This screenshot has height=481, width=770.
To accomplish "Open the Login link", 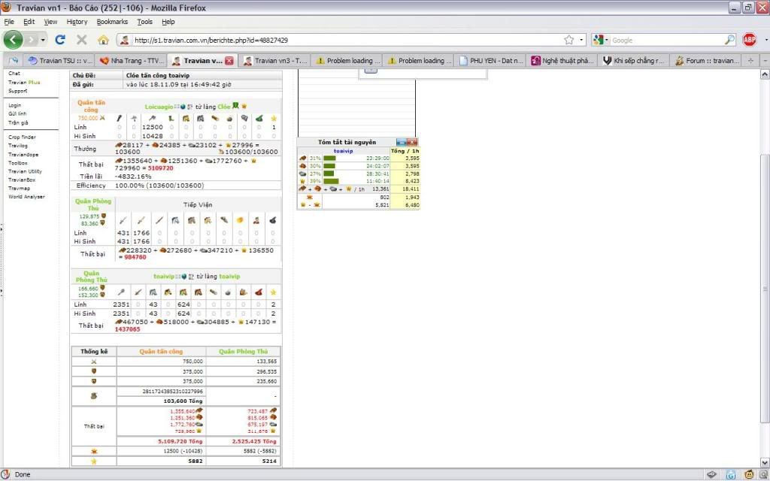I will point(14,105).
